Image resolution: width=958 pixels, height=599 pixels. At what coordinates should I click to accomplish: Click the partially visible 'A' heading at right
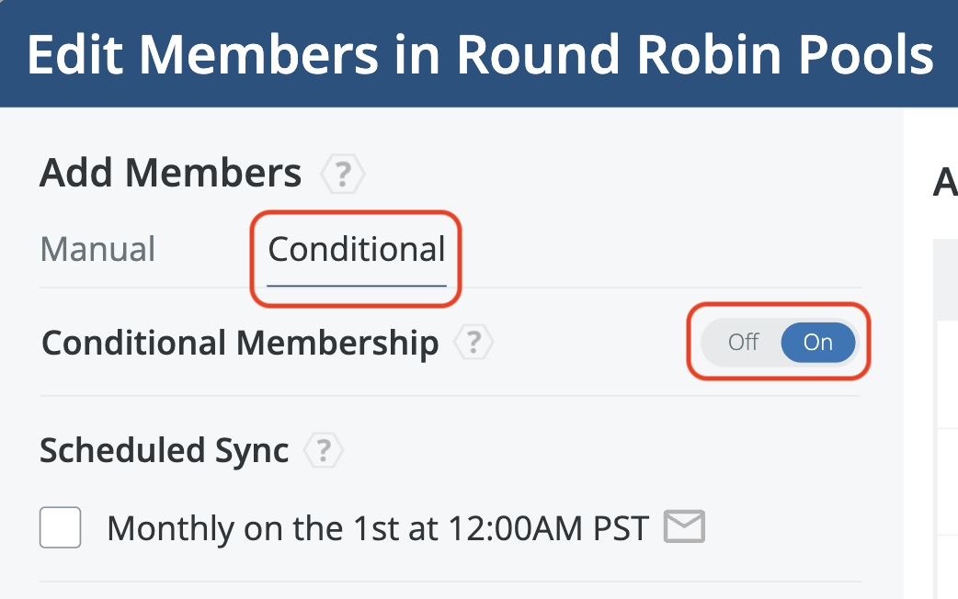point(945,183)
